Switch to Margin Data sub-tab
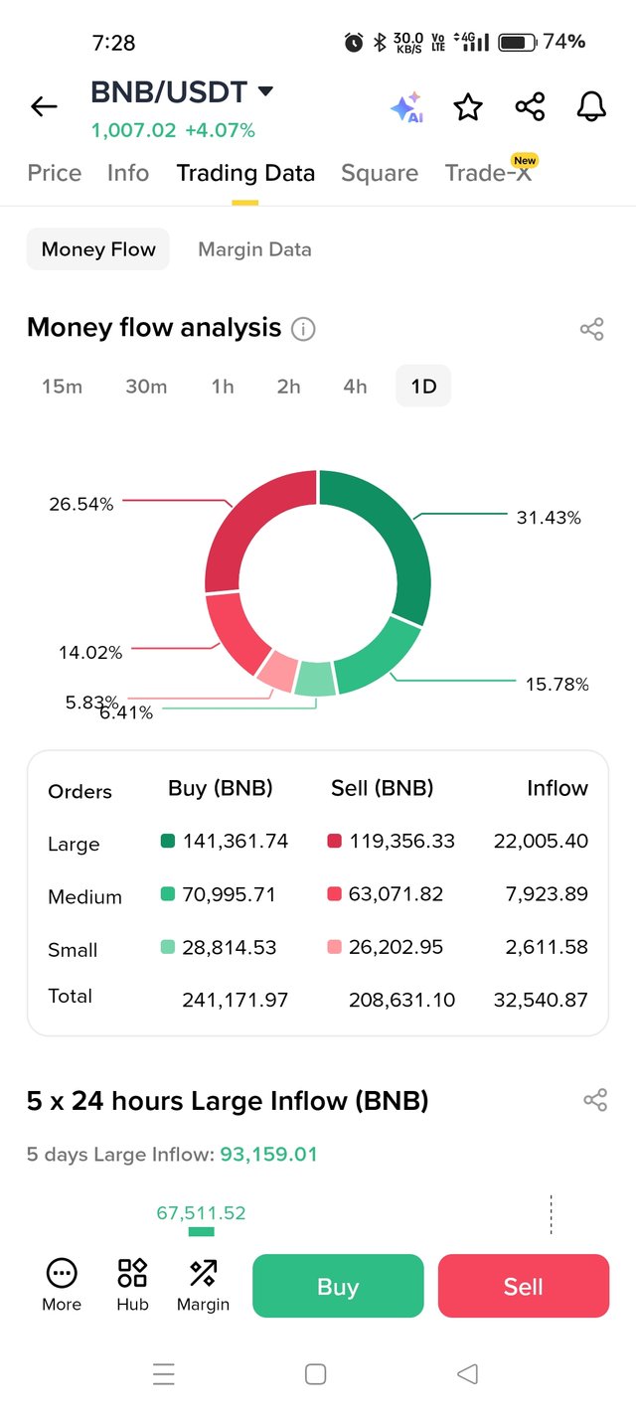This screenshot has width=636, height=1413. [x=254, y=249]
